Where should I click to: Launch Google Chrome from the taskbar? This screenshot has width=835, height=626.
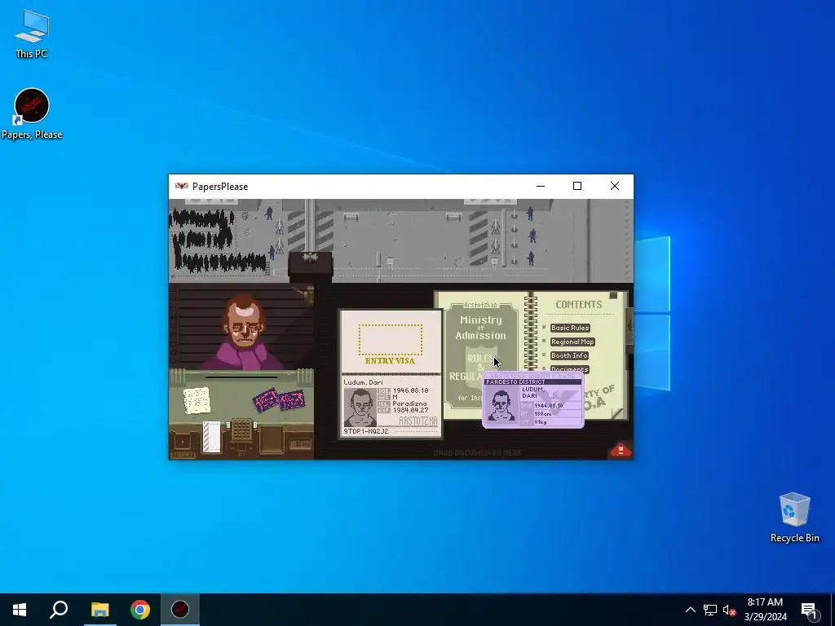tap(140, 610)
